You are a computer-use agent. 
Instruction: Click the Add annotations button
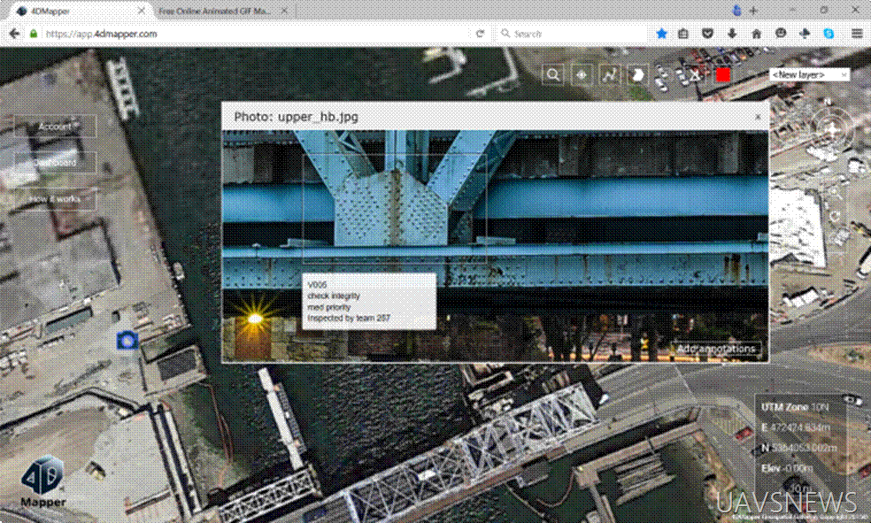(x=716, y=349)
